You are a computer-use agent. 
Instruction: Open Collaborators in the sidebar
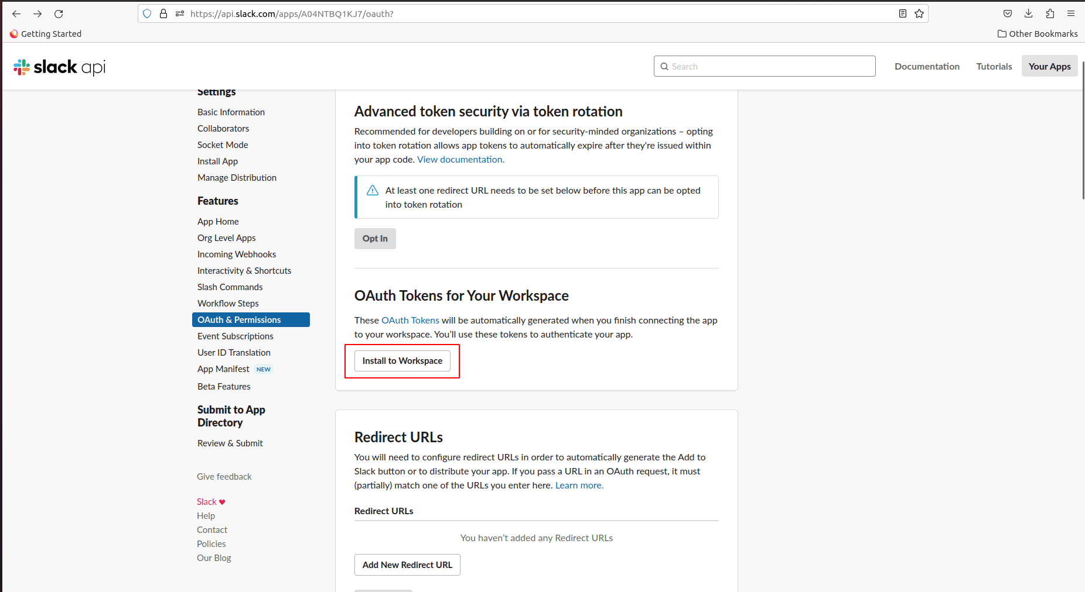(223, 129)
